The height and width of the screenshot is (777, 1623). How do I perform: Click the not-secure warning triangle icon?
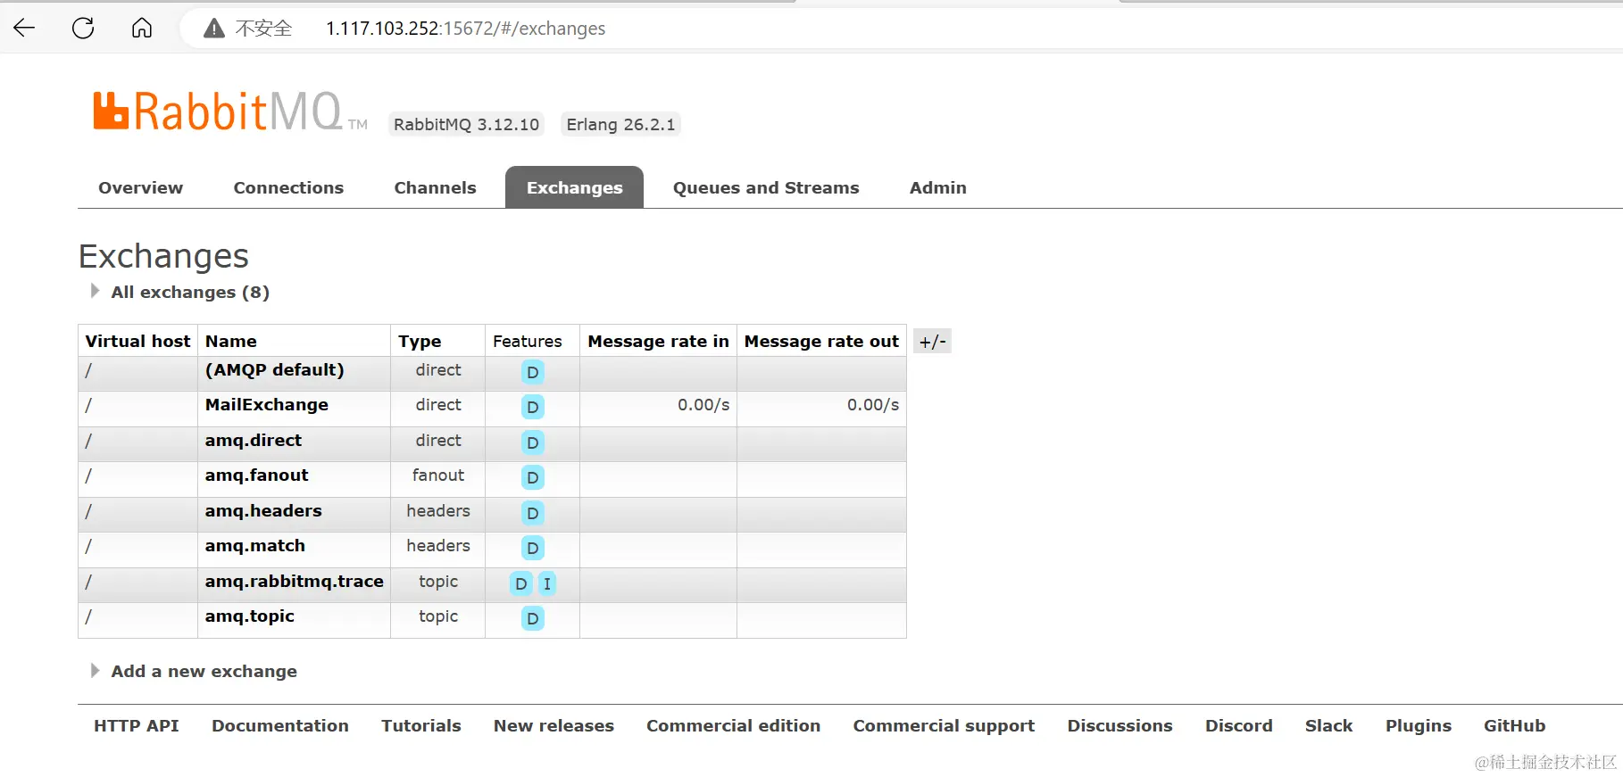tap(213, 29)
